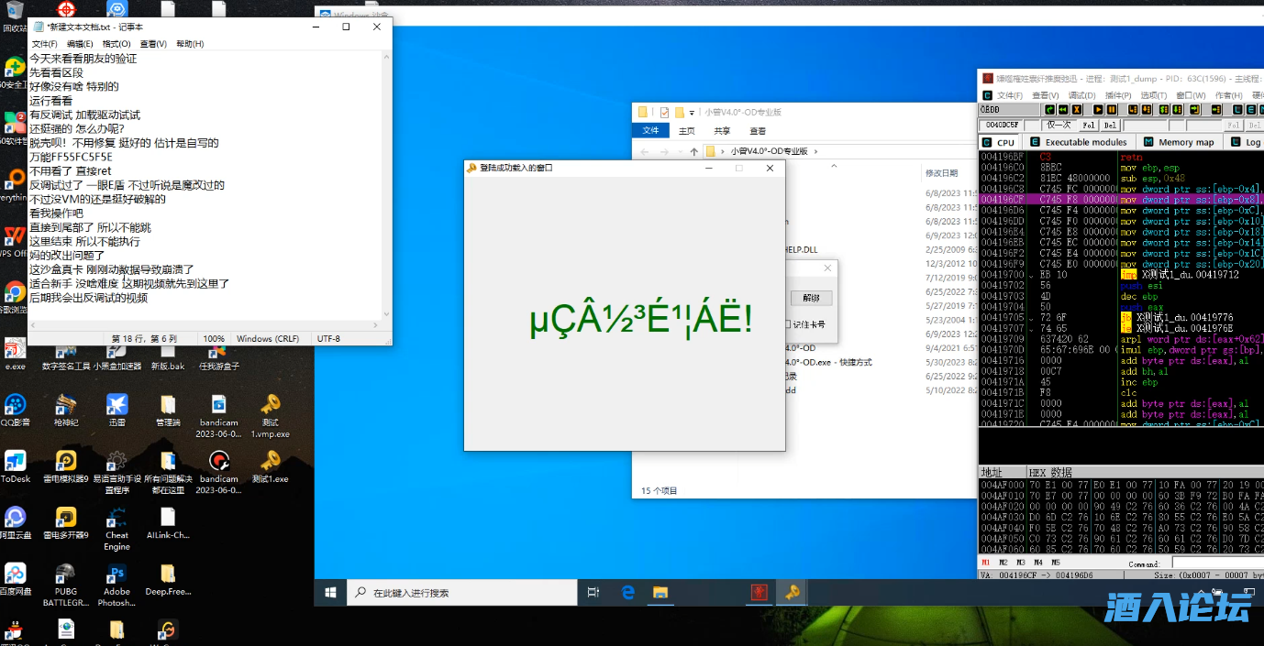This screenshot has width=1264, height=646.
Task: Click the Run (play) debugger button
Action: pos(1098,110)
